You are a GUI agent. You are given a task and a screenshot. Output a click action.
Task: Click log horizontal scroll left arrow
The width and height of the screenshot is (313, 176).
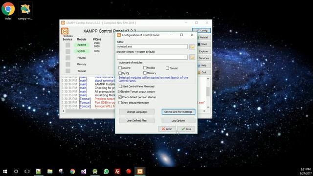coord(64,111)
